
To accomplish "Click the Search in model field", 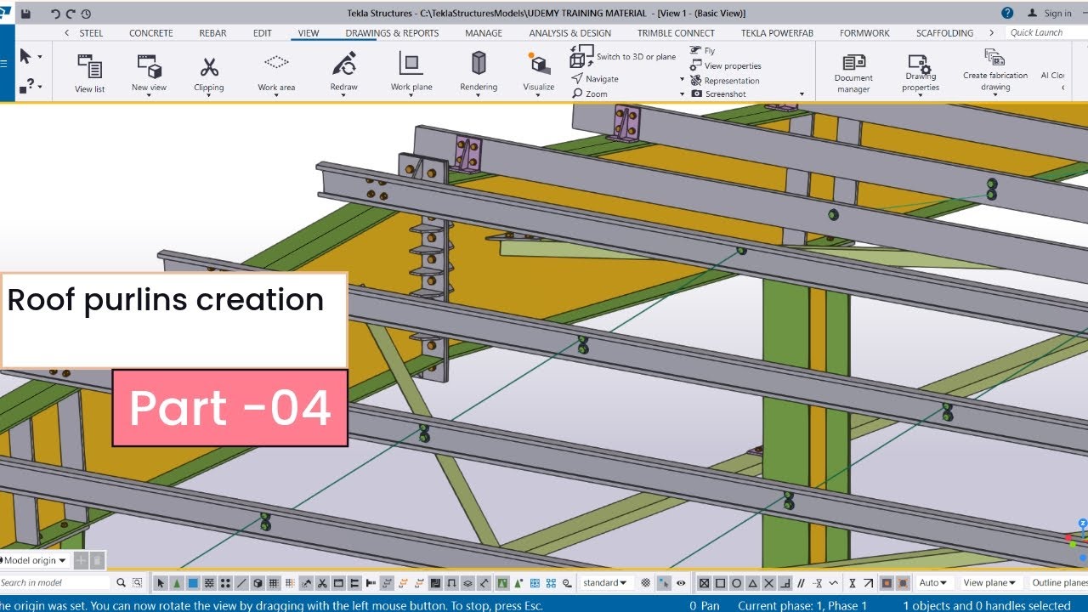I will coord(55,583).
